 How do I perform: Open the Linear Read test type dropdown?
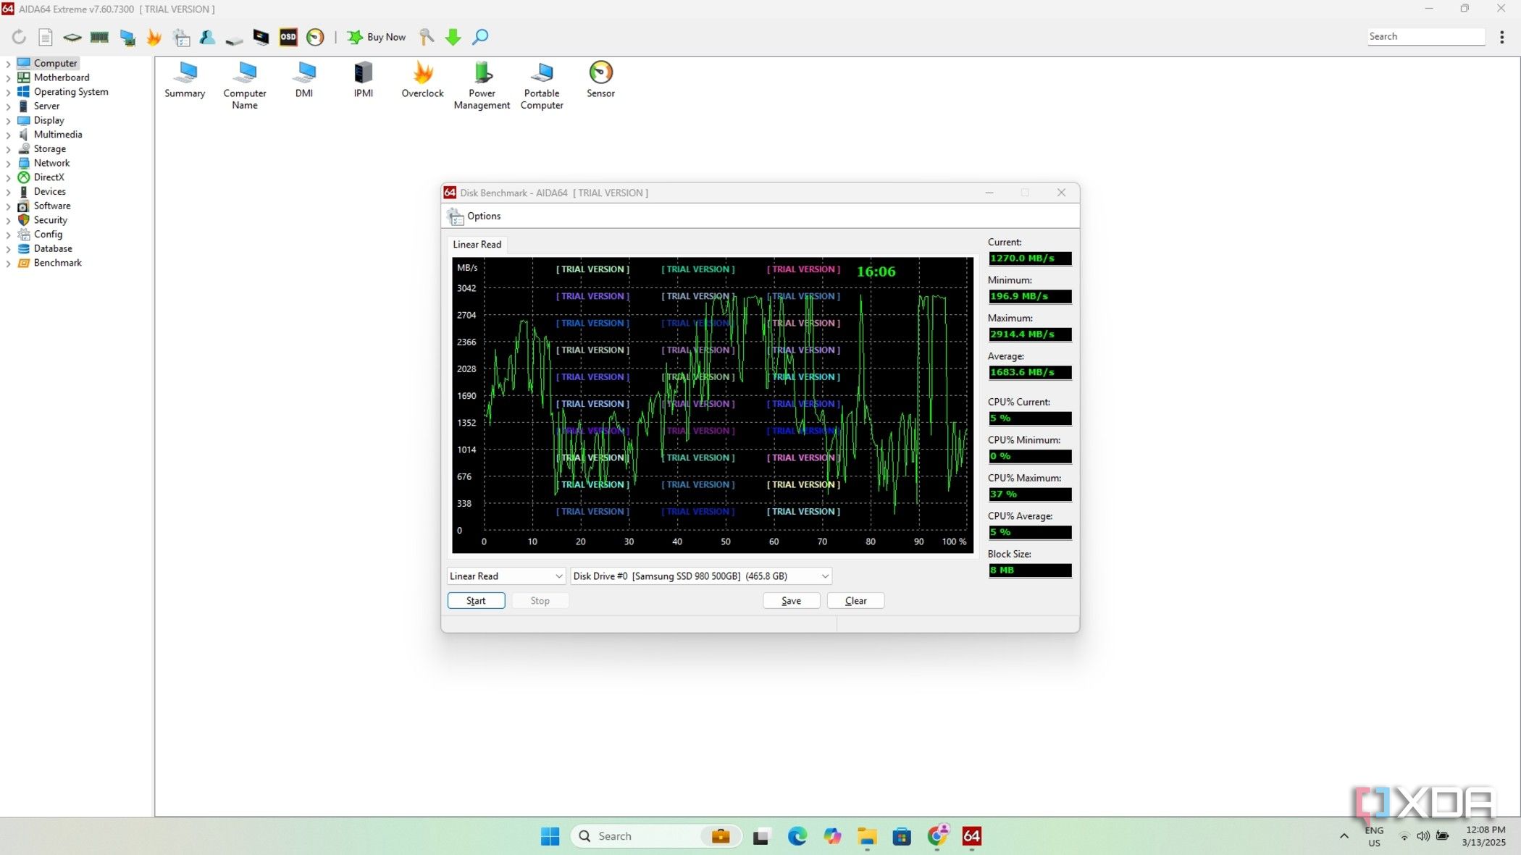tap(506, 576)
